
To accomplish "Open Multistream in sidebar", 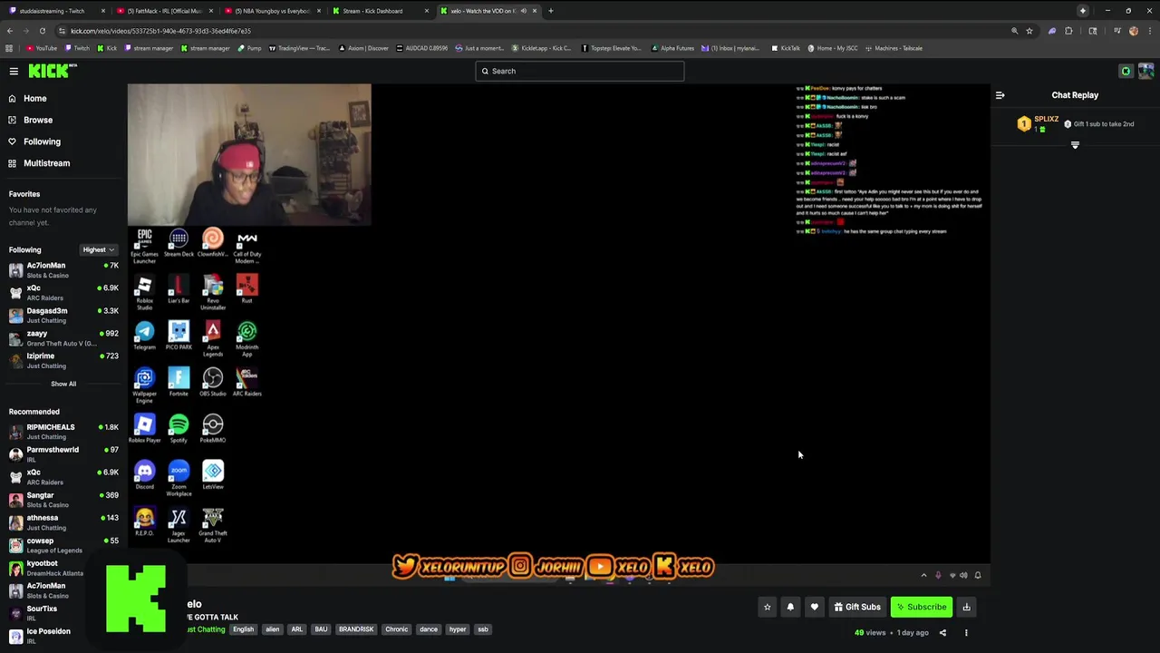I will pyautogui.click(x=46, y=163).
